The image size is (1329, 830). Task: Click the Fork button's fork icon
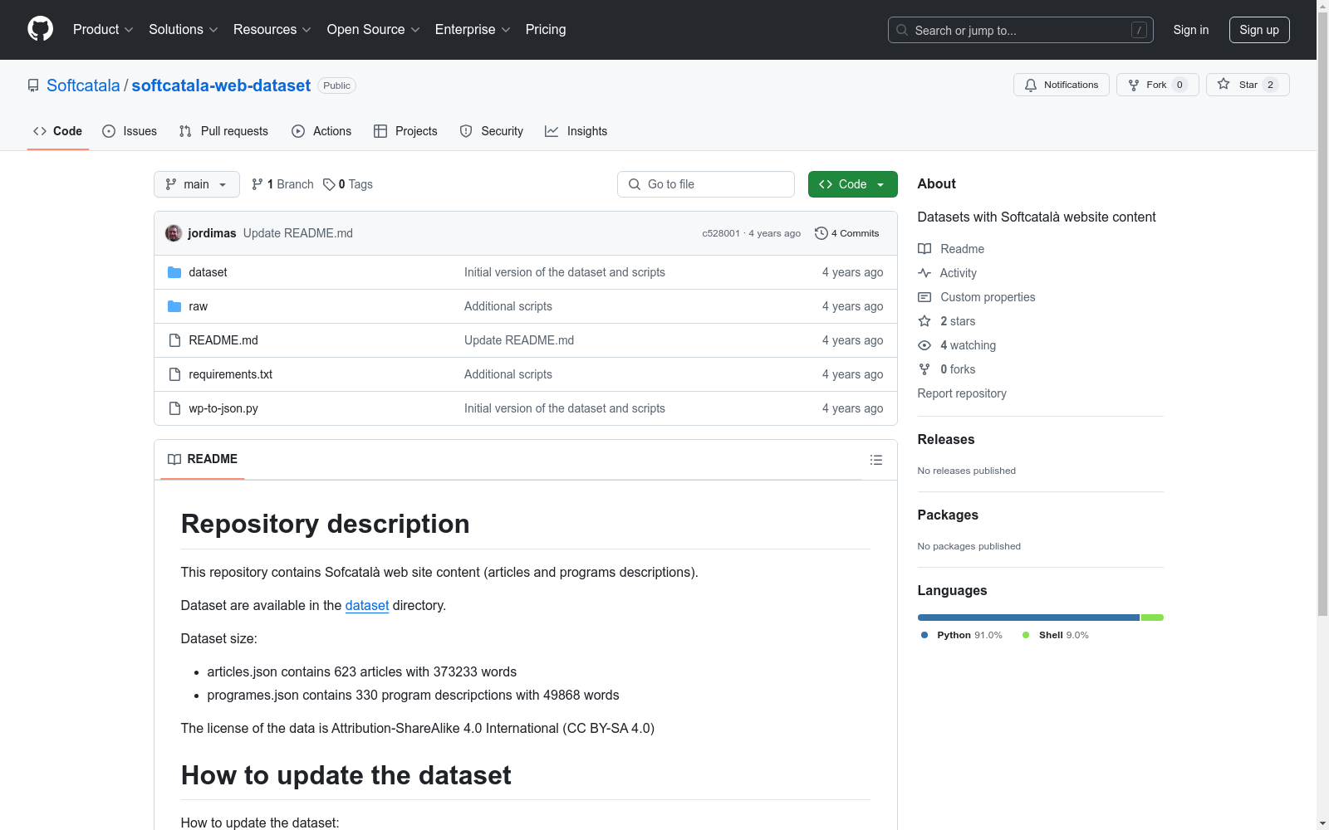(1134, 85)
